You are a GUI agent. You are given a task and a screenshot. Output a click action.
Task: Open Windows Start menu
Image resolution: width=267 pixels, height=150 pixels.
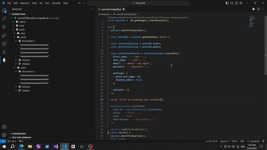(4, 146)
